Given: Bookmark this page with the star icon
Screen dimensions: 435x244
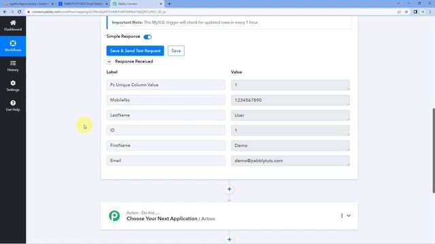Looking at the screenshot, I should pyautogui.click(x=406, y=12).
